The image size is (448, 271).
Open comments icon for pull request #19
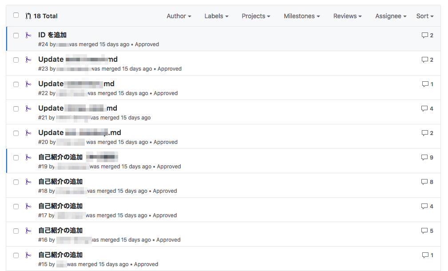pos(424,158)
